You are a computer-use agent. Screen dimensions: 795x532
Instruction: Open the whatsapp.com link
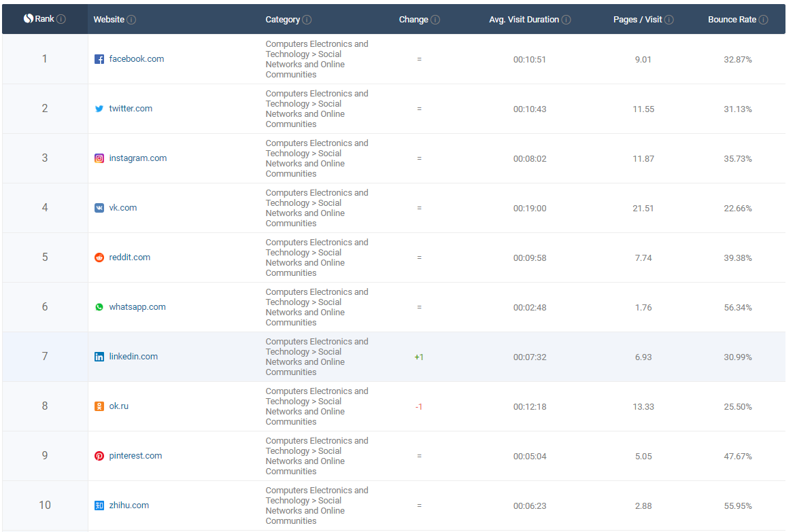[x=137, y=307]
